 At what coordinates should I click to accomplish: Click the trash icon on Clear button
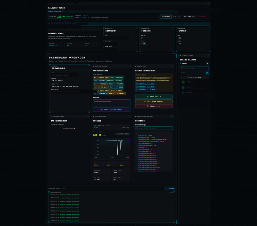coord(167,189)
